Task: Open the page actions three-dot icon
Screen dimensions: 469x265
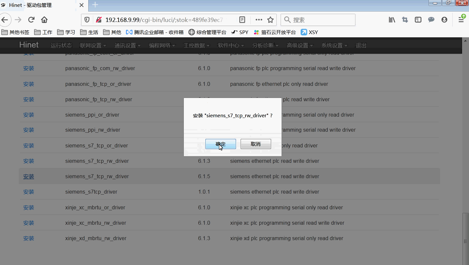Action: [x=259, y=20]
